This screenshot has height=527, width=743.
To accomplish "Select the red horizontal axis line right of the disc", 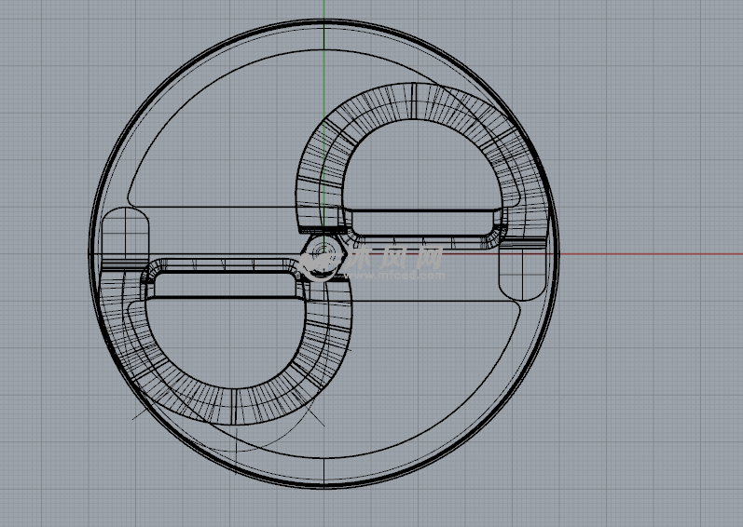I will point(653,254).
